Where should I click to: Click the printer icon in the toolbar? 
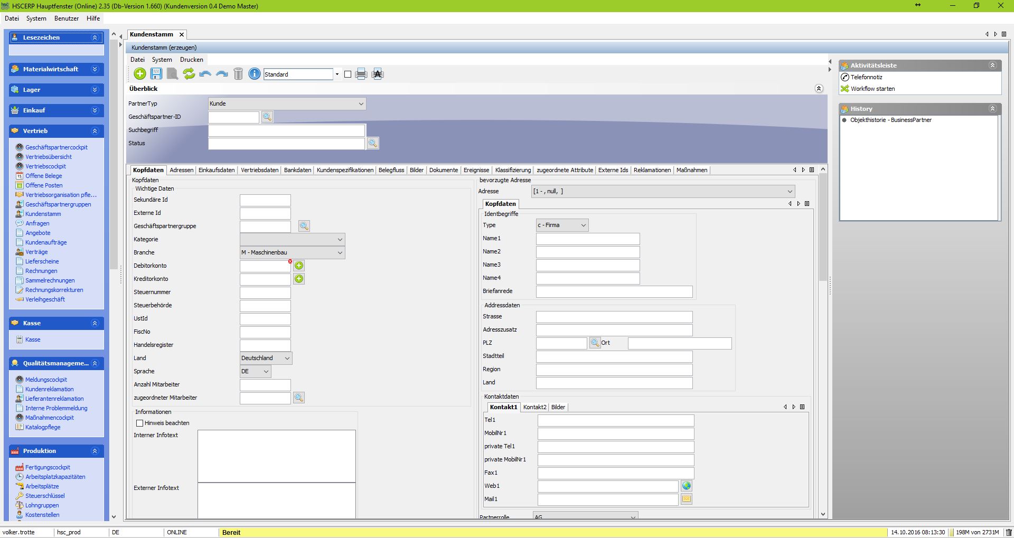tap(361, 74)
